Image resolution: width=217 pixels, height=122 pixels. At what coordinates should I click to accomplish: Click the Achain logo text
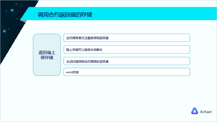tap(206, 112)
